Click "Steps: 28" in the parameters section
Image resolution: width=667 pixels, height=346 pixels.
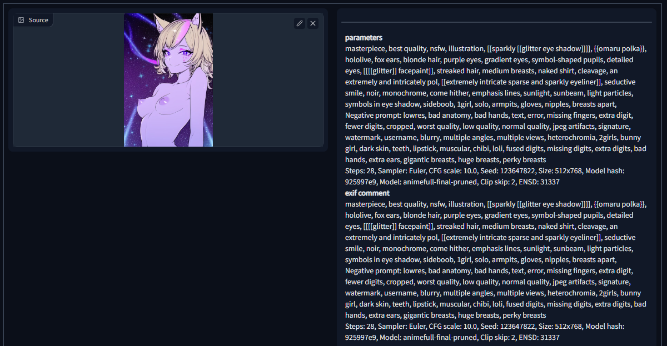360,171
